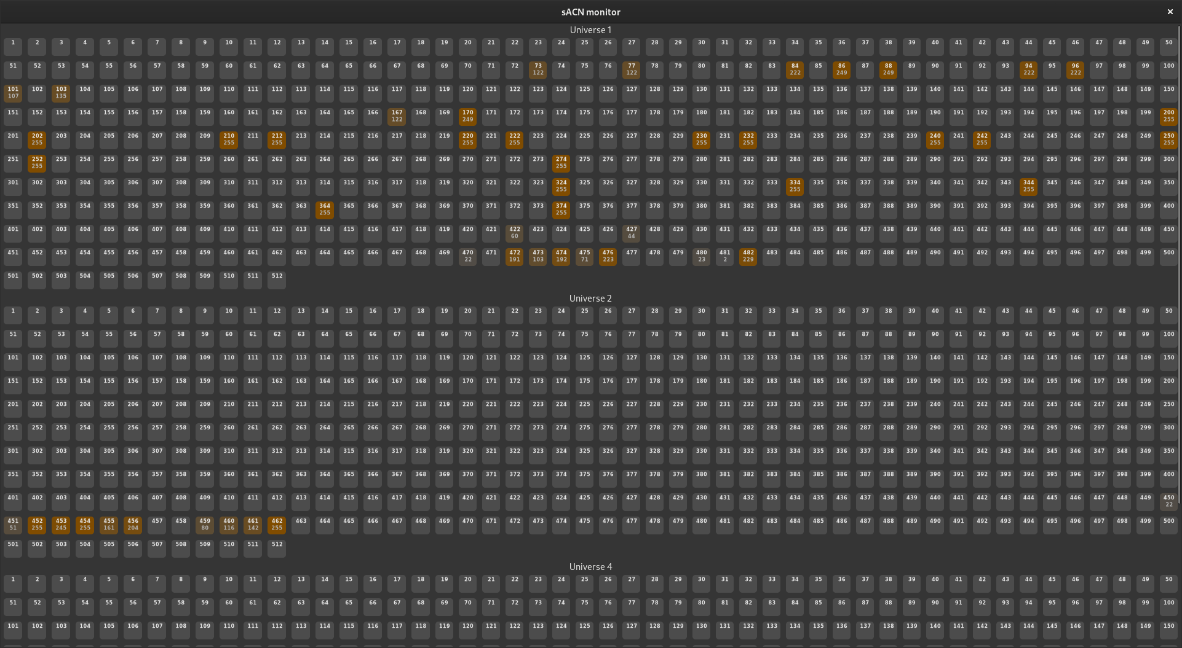The height and width of the screenshot is (648, 1182).
Task: Select Universe 2 channel 462 at 255
Action: point(277,525)
